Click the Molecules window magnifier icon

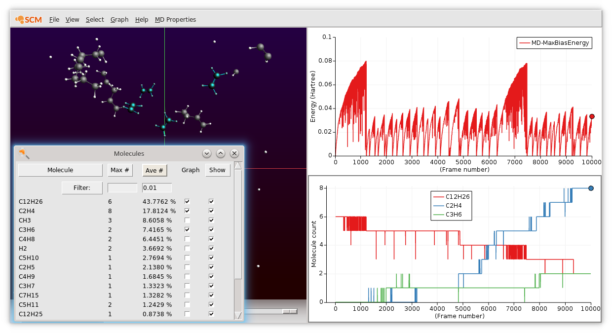pyautogui.click(x=24, y=154)
